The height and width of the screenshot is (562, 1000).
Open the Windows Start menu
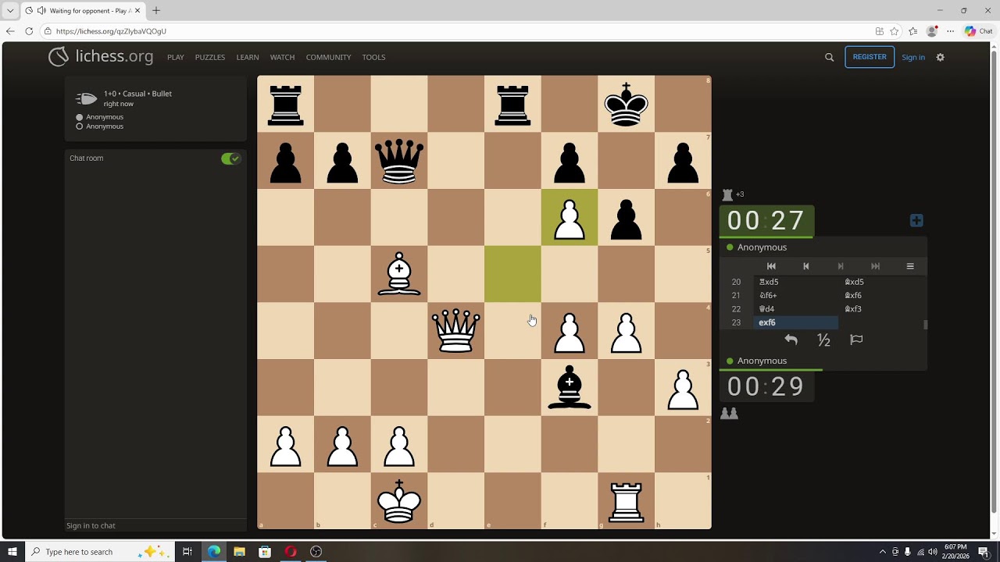[x=12, y=552]
